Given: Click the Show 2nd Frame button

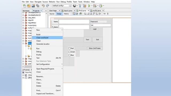Looking at the screenshot, I should [x=95, y=48].
